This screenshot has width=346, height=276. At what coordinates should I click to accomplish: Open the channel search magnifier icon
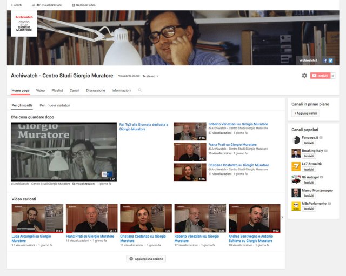coord(140,90)
